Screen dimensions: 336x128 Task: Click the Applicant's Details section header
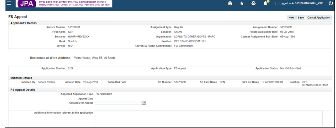23,23
